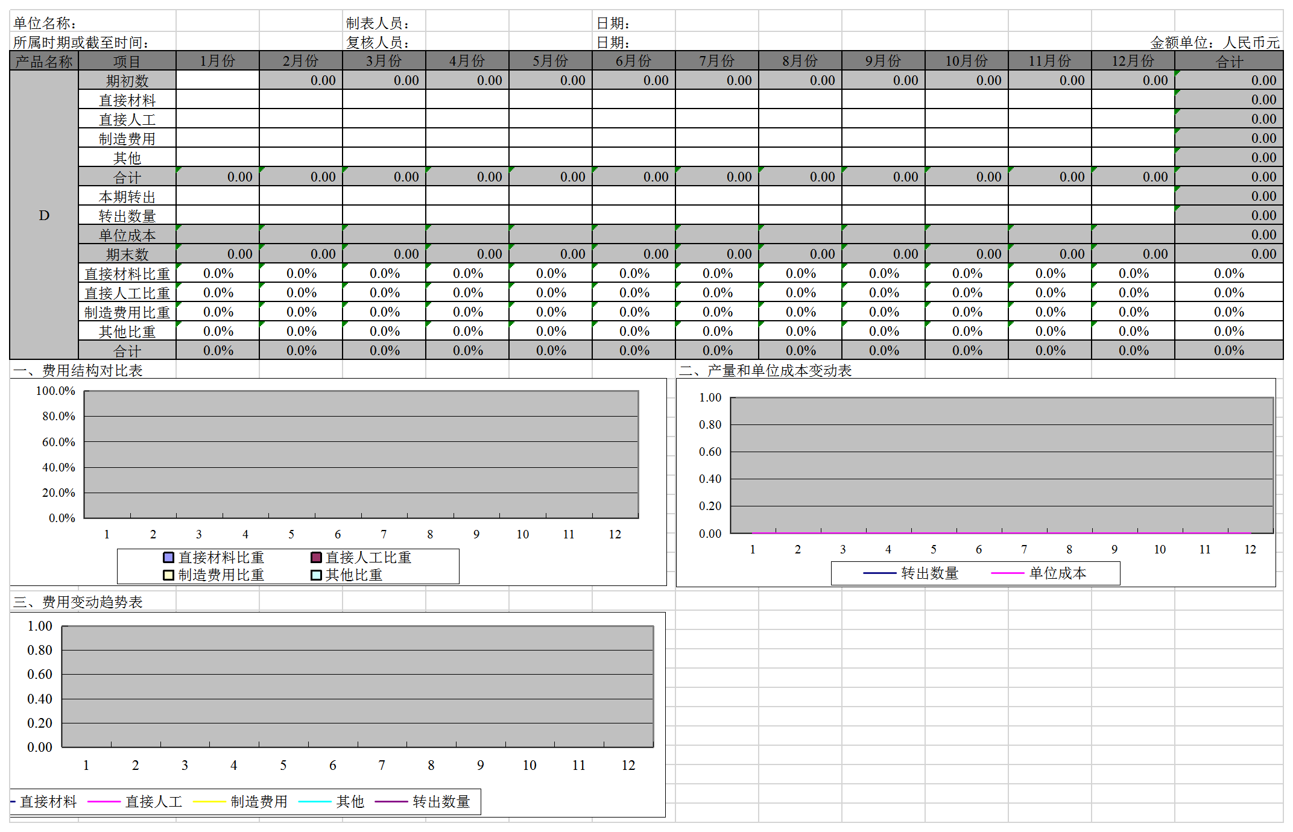Click the 制造费用 yellow legend line in trend chart
Screen dimensions: 1293x832
coord(209,802)
